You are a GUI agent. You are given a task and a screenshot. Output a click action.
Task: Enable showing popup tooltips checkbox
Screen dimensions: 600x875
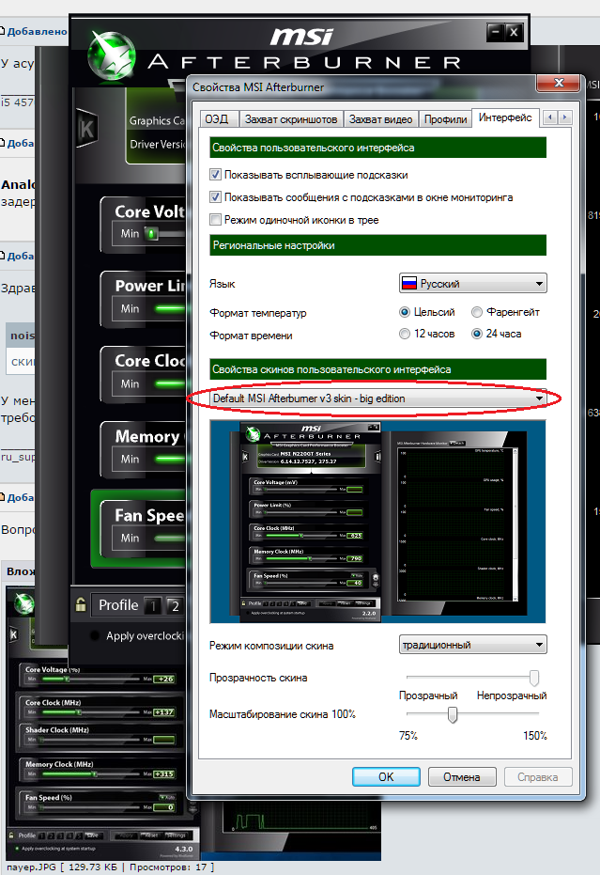tap(215, 175)
